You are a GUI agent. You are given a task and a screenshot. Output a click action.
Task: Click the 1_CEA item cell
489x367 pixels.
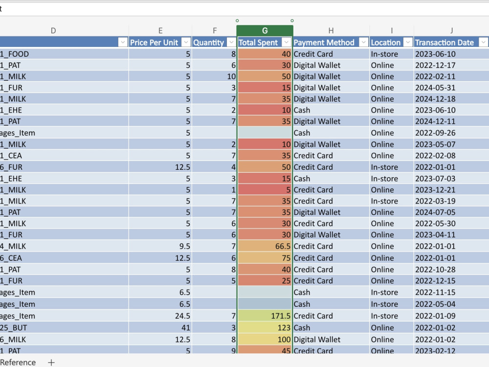(64, 156)
